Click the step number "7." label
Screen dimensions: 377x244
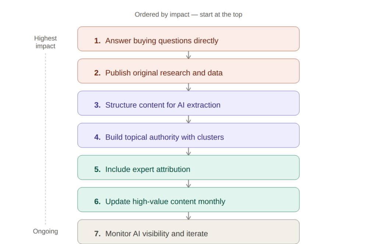97,234
